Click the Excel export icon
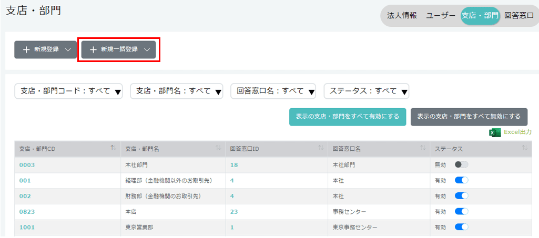The height and width of the screenshot is (238, 539). pos(495,132)
